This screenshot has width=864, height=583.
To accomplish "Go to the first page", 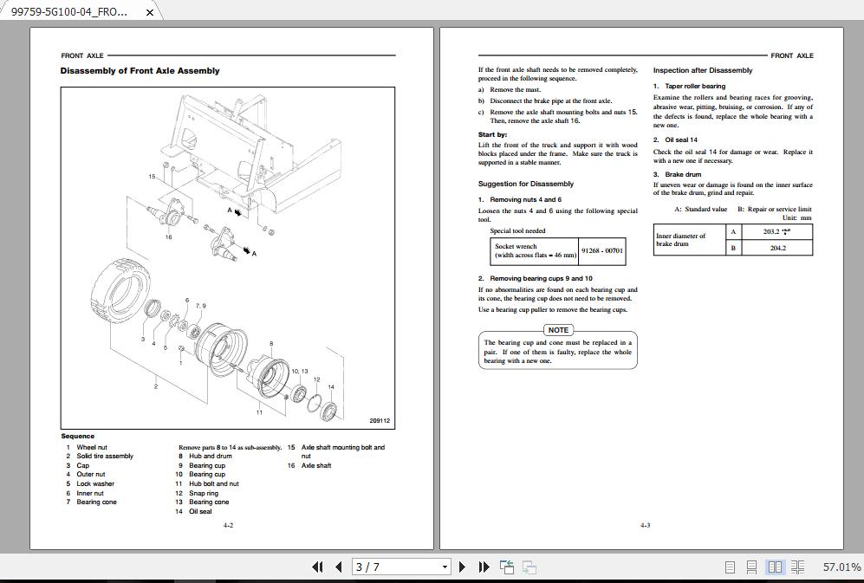I will [318, 567].
